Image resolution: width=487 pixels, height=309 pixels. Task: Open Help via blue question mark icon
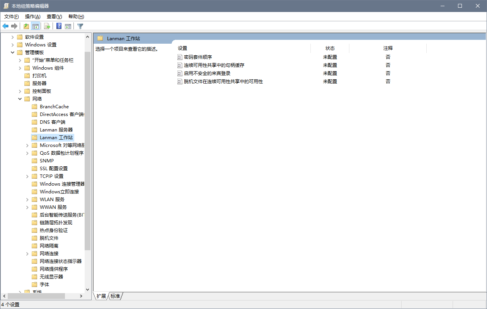59,26
